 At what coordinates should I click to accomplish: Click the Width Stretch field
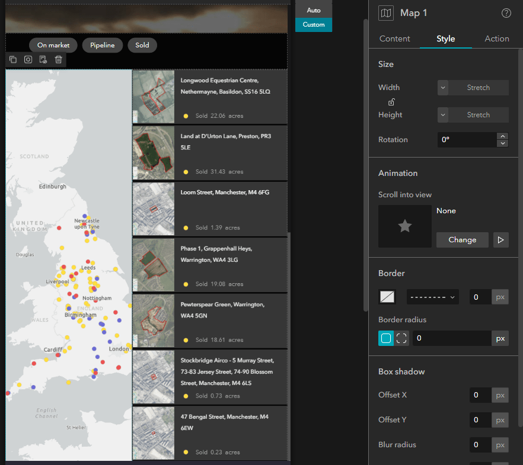(479, 88)
